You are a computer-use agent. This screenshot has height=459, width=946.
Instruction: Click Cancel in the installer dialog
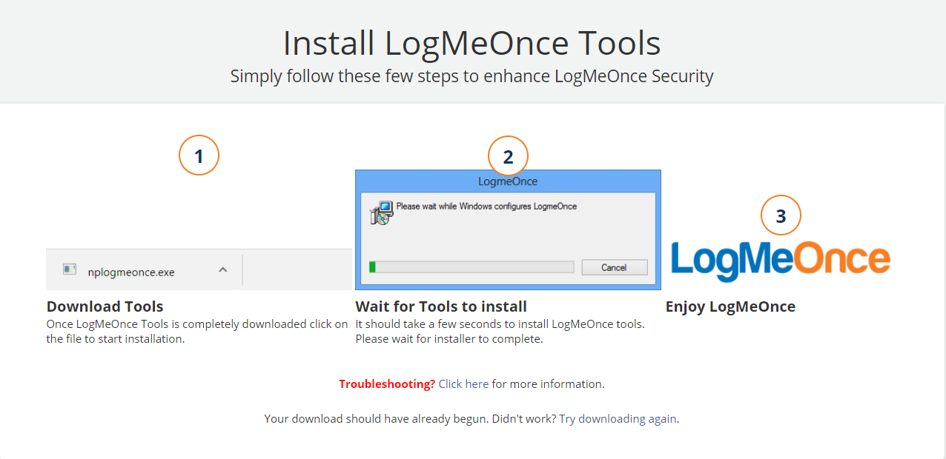(614, 267)
